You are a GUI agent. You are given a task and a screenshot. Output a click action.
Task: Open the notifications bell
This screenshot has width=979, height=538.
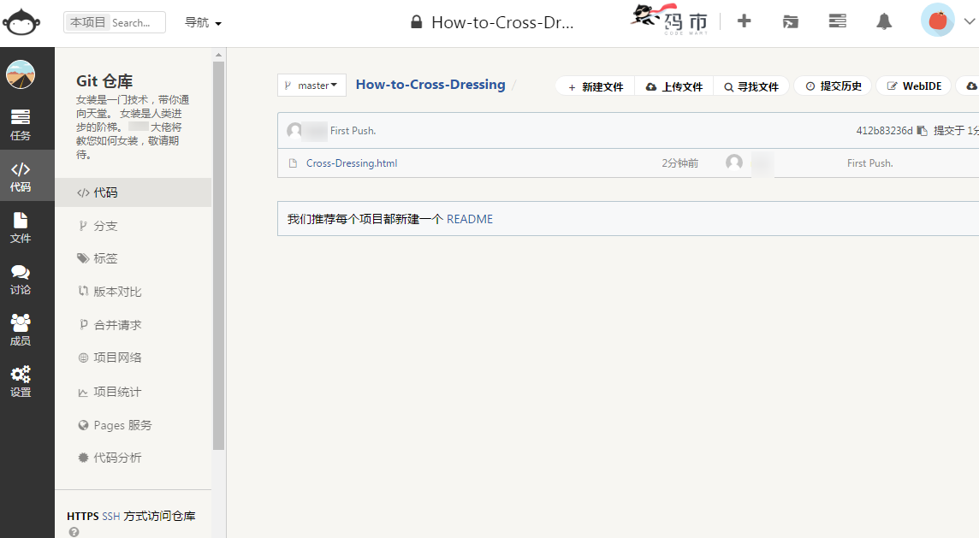884,22
